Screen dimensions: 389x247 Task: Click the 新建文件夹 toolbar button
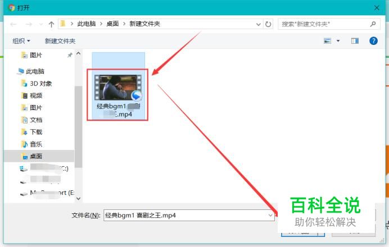60,41
